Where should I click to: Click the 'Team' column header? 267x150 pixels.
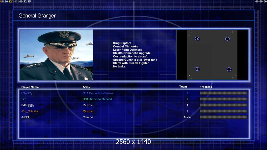183,87
